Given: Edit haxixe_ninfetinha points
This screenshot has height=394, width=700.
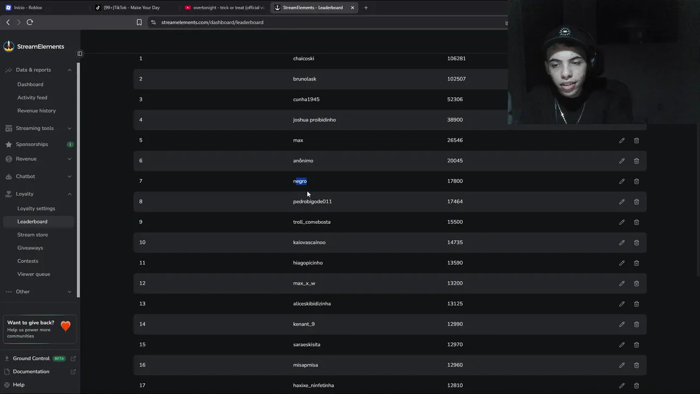Looking at the screenshot, I should coord(622,386).
